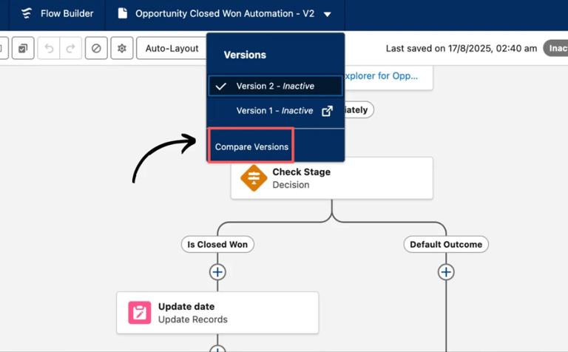Expand the flow name version dropdown arrow

[x=328, y=14]
